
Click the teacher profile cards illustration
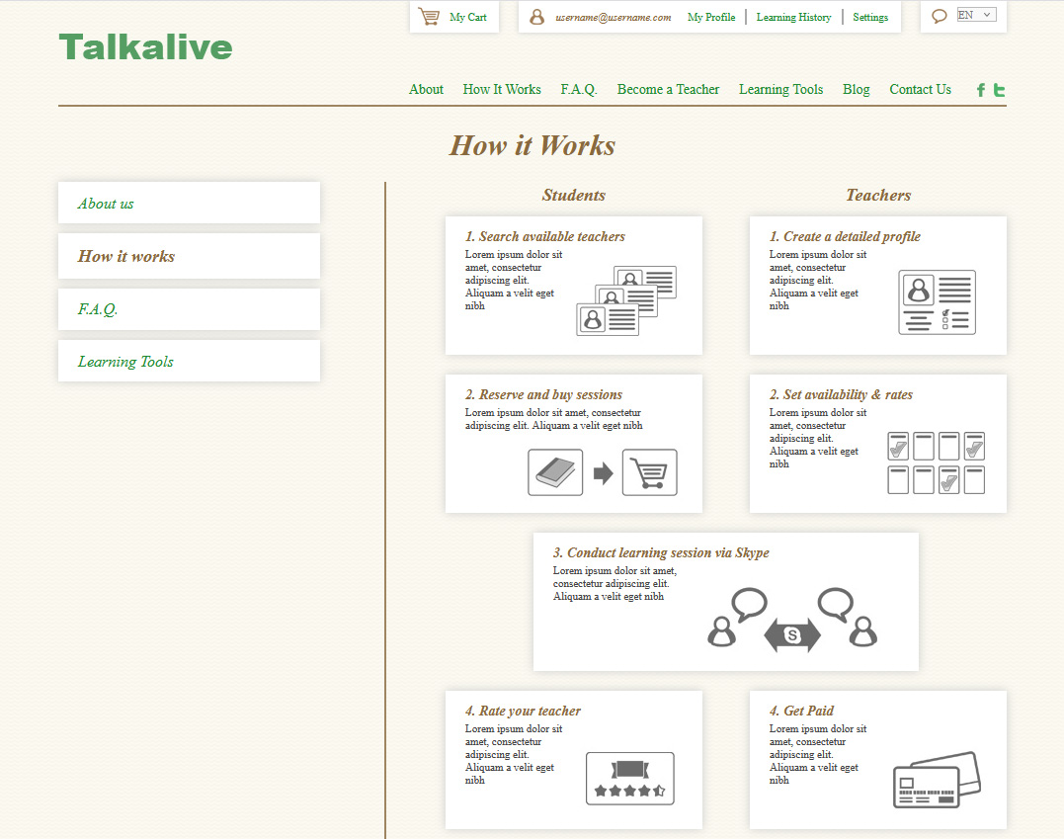[626, 300]
